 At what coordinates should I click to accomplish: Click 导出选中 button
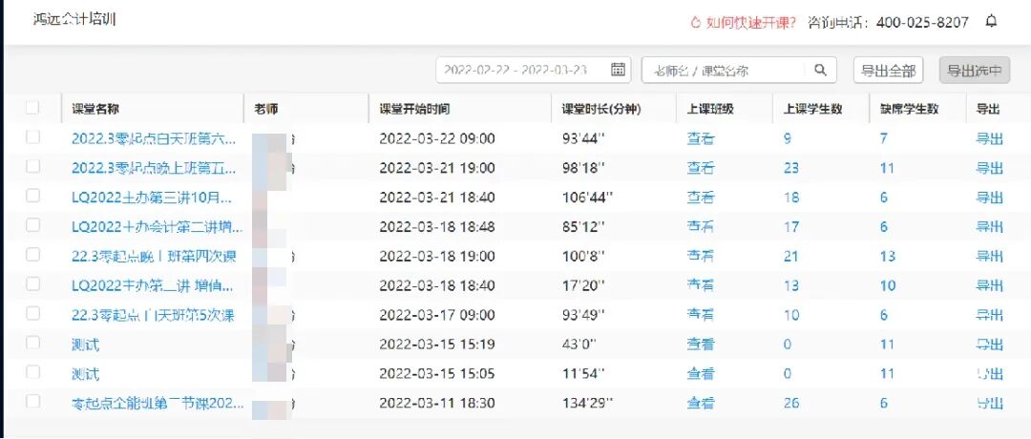pos(975,71)
